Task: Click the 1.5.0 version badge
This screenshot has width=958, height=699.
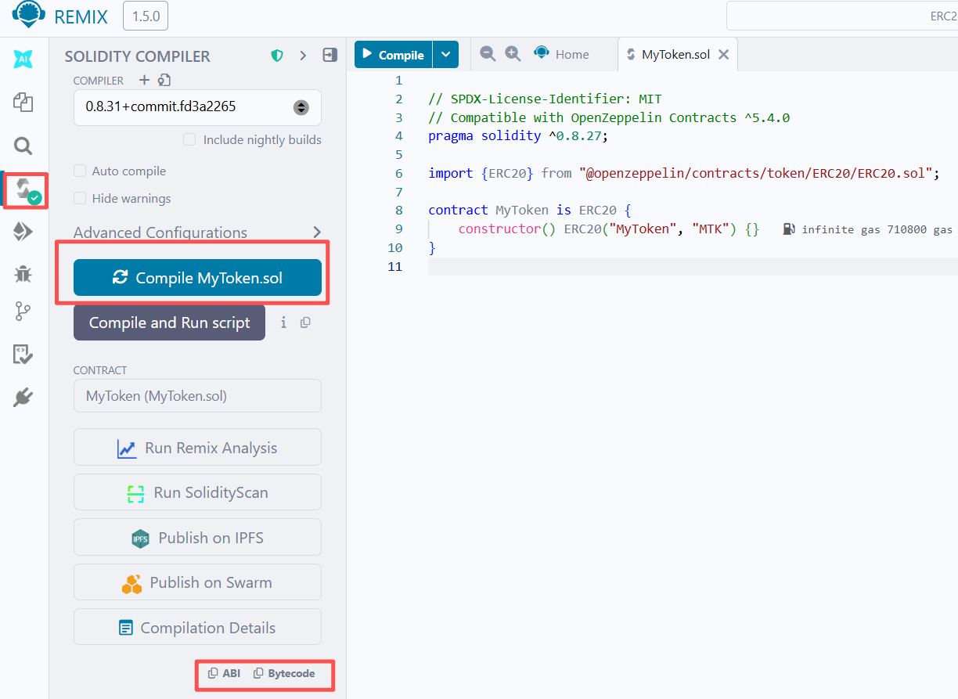Action: (x=146, y=16)
